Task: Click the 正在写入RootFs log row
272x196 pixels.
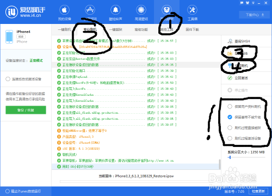Action: (x=136, y=89)
